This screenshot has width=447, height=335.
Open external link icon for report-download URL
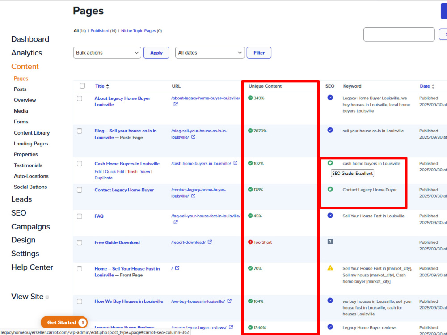pos(210,242)
